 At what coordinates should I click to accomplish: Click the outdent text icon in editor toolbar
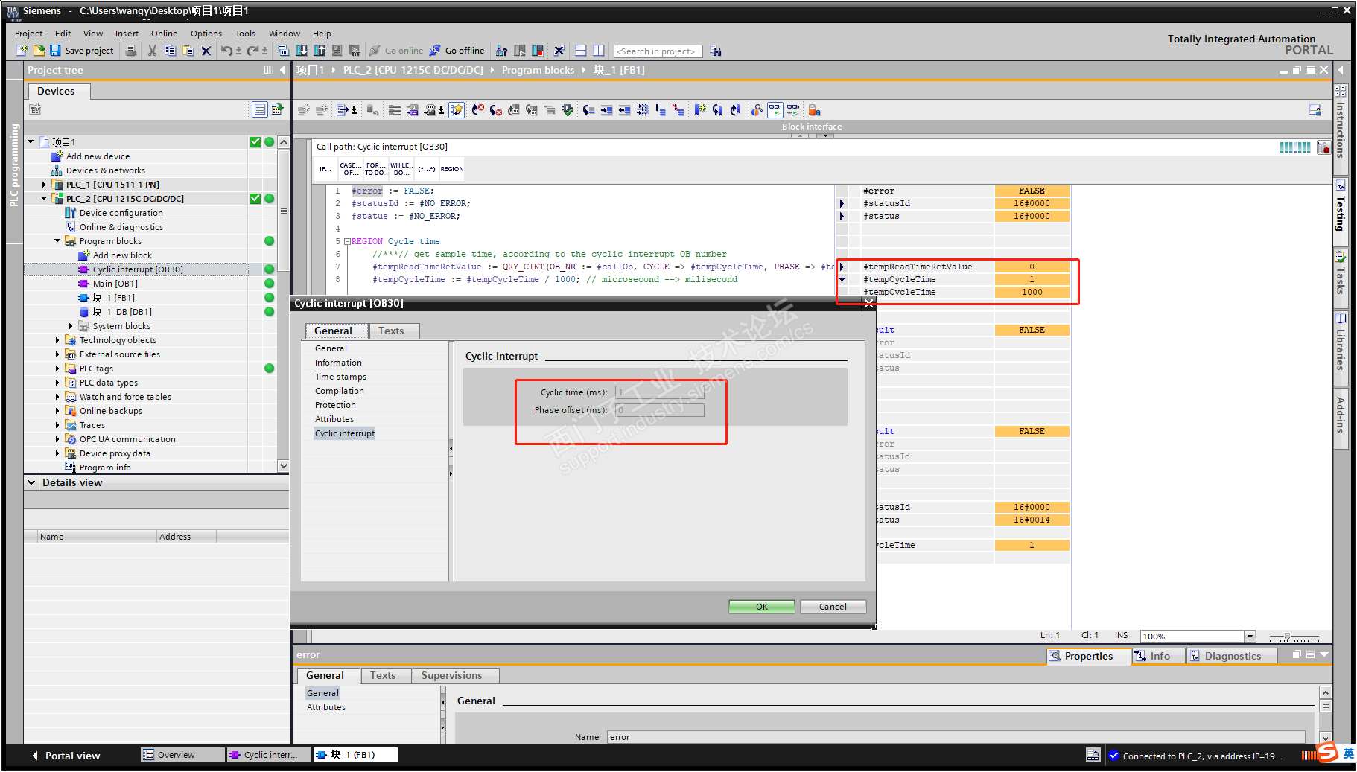pyautogui.click(x=625, y=110)
